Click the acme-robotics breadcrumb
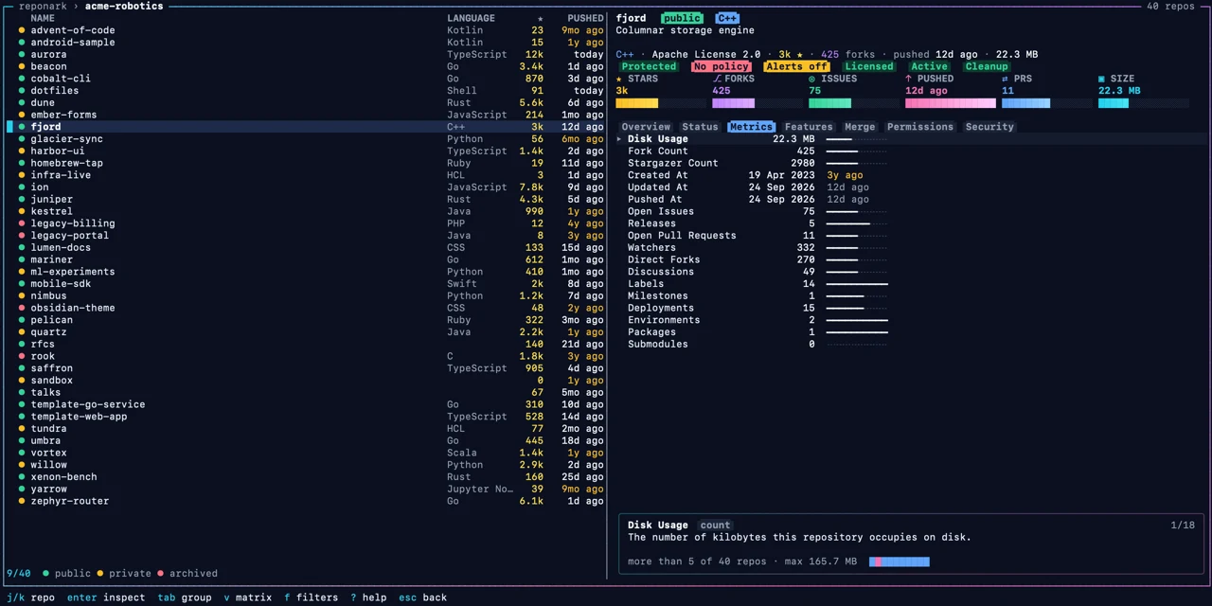1212x606 pixels. point(124,6)
